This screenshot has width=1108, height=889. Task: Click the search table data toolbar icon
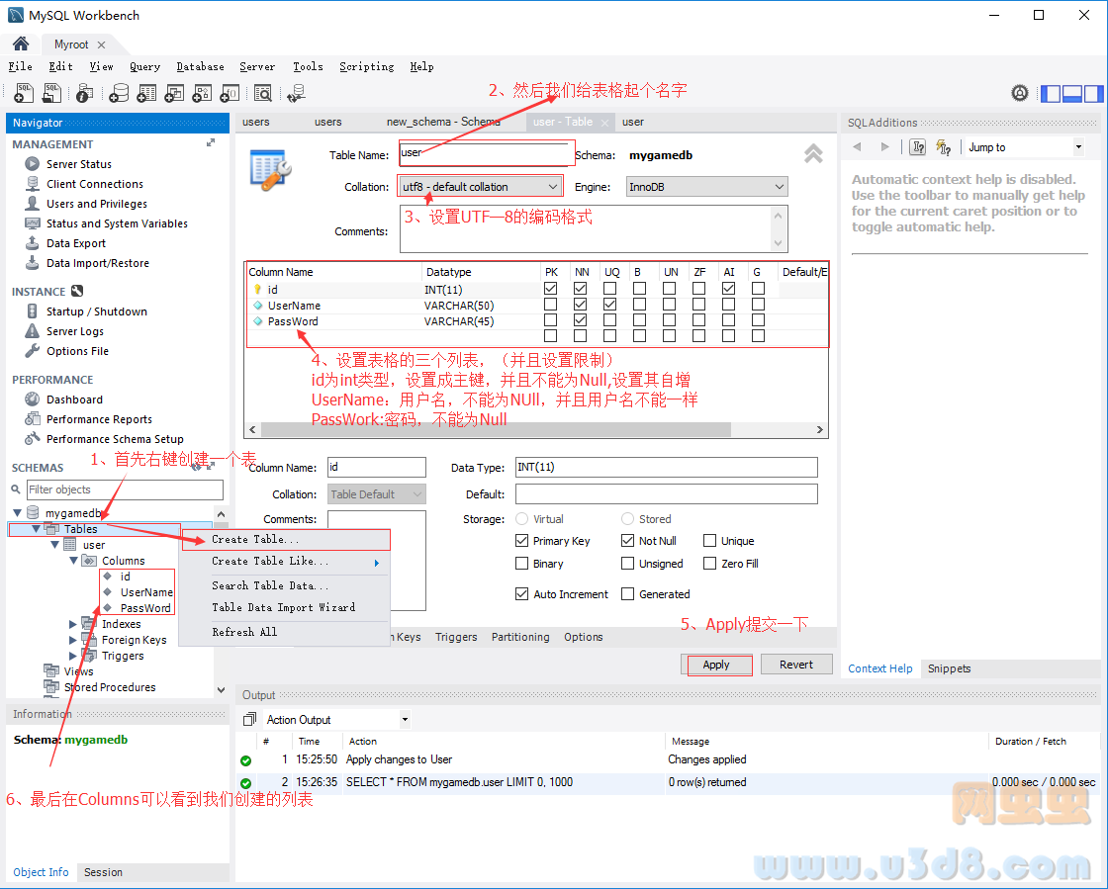click(263, 93)
